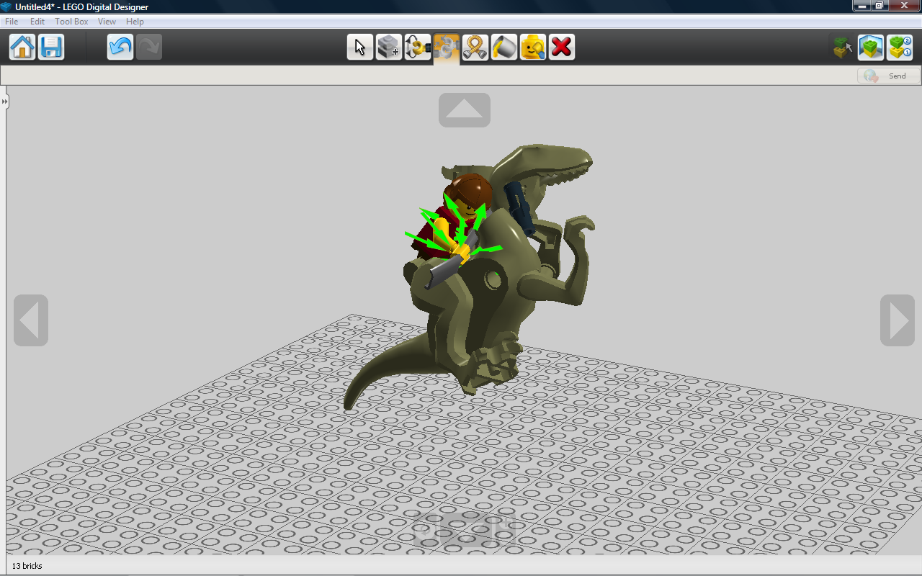Save the model with the floppy disk icon

(x=51, y=48)
